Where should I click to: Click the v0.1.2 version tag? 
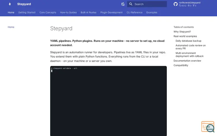pos(183,5)
